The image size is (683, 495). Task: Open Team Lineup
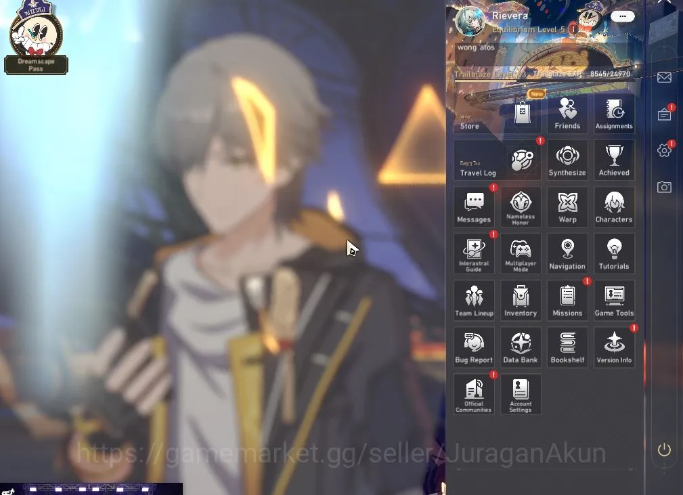[474, 301]
